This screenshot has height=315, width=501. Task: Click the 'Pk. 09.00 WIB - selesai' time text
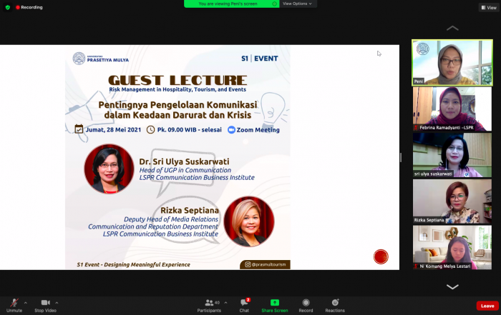tap(189, 130)
